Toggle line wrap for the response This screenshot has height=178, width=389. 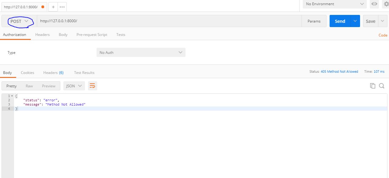92,86
